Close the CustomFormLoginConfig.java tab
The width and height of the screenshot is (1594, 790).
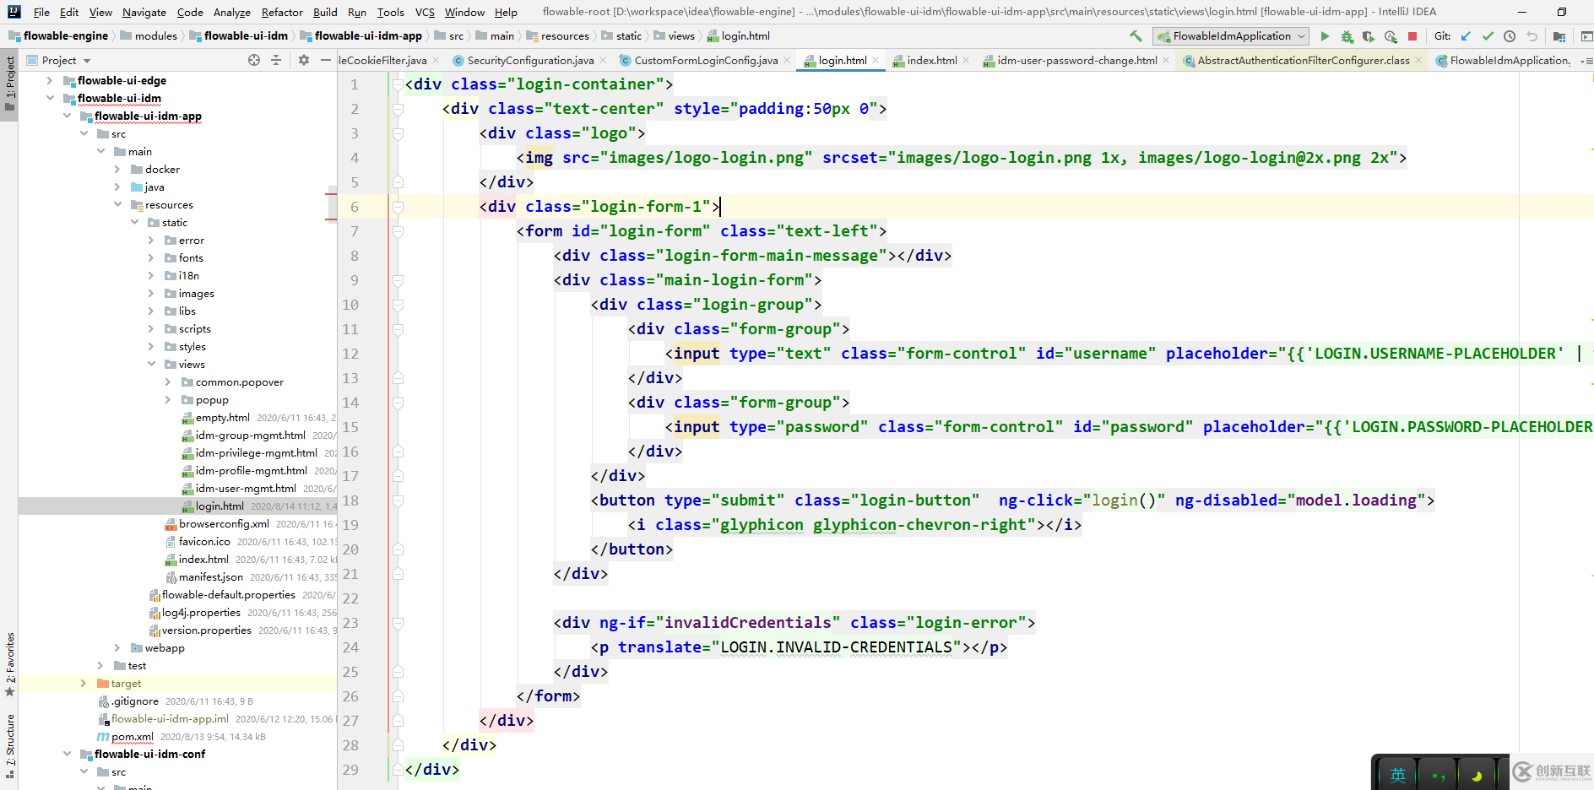pos(787,60)
